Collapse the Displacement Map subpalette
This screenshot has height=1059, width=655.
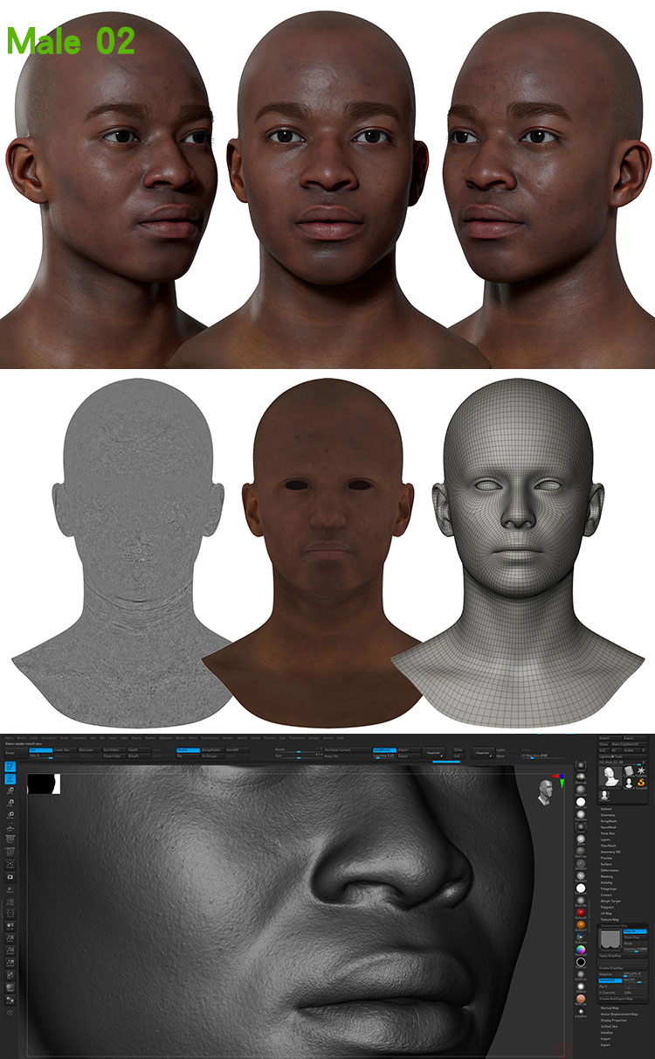tap(612, 925)
